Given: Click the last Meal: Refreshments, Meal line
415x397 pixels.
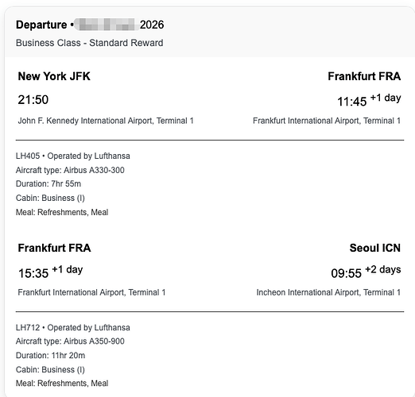Looking at the screenshot, I should (x=62, y=384).
